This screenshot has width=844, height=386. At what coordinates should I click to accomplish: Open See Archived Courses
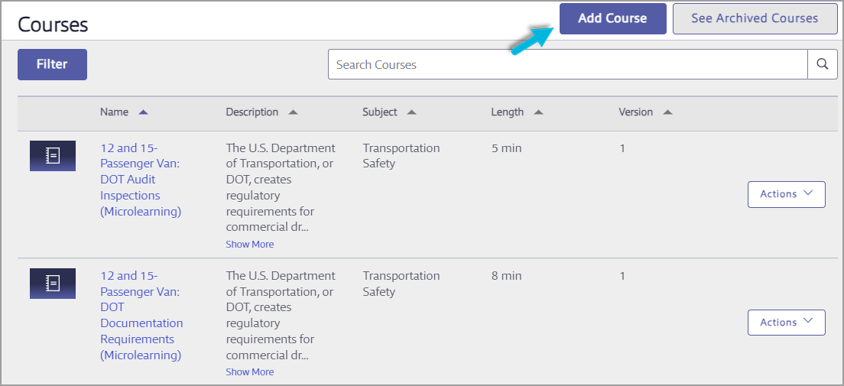[x=754, y=18]
